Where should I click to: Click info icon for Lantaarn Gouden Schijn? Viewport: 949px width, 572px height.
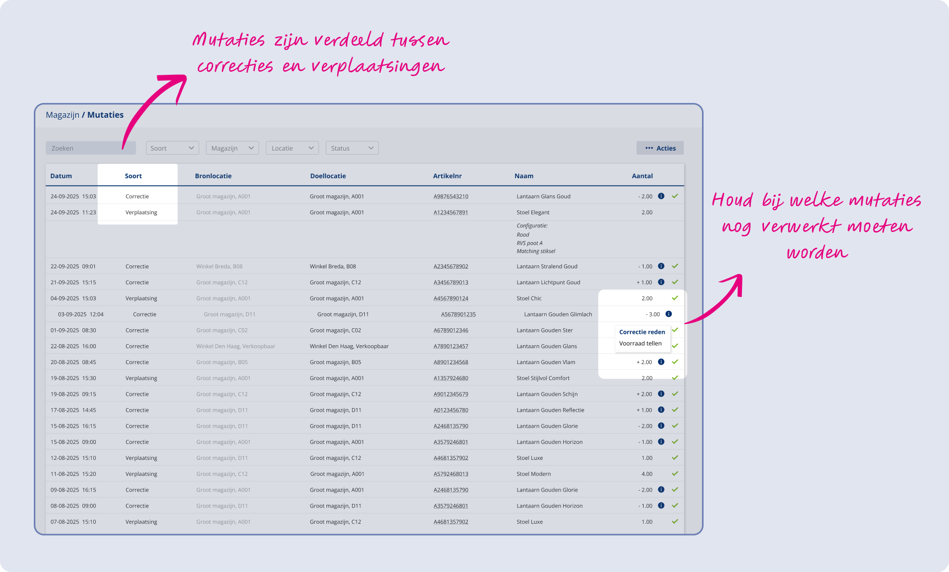pyautogui.click(x=661, y=394)
